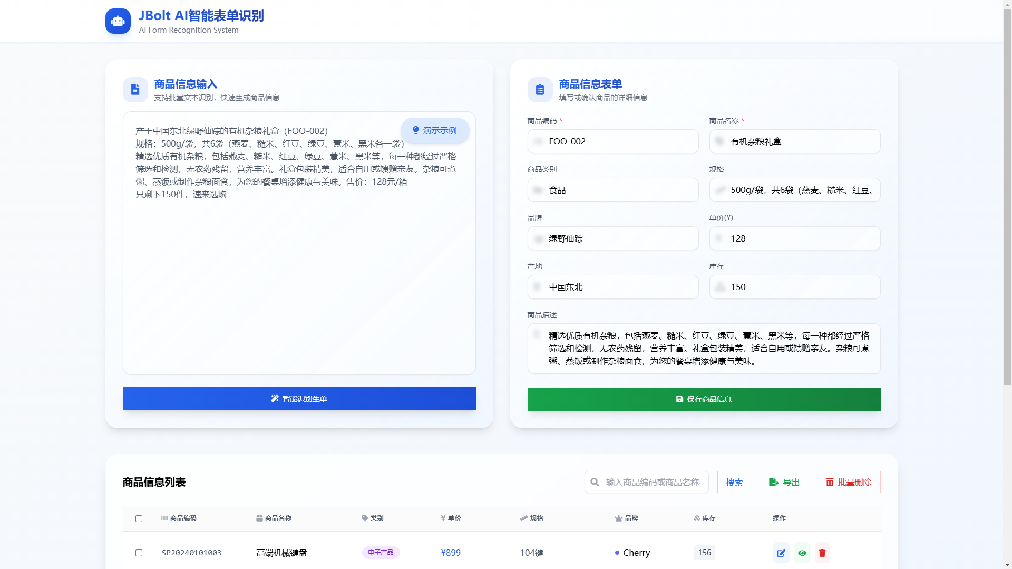1012x569 pixels.
Task: Click the 演示示例 demo button
Action: [x=435, y=130]
